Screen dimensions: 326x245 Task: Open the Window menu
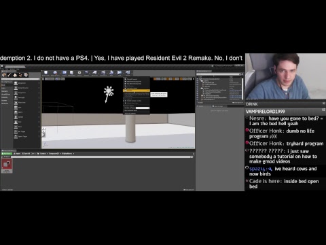12,69
